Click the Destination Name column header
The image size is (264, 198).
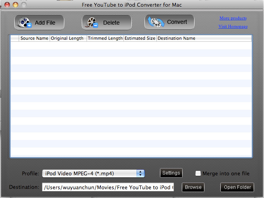click(x=177, y=39)
